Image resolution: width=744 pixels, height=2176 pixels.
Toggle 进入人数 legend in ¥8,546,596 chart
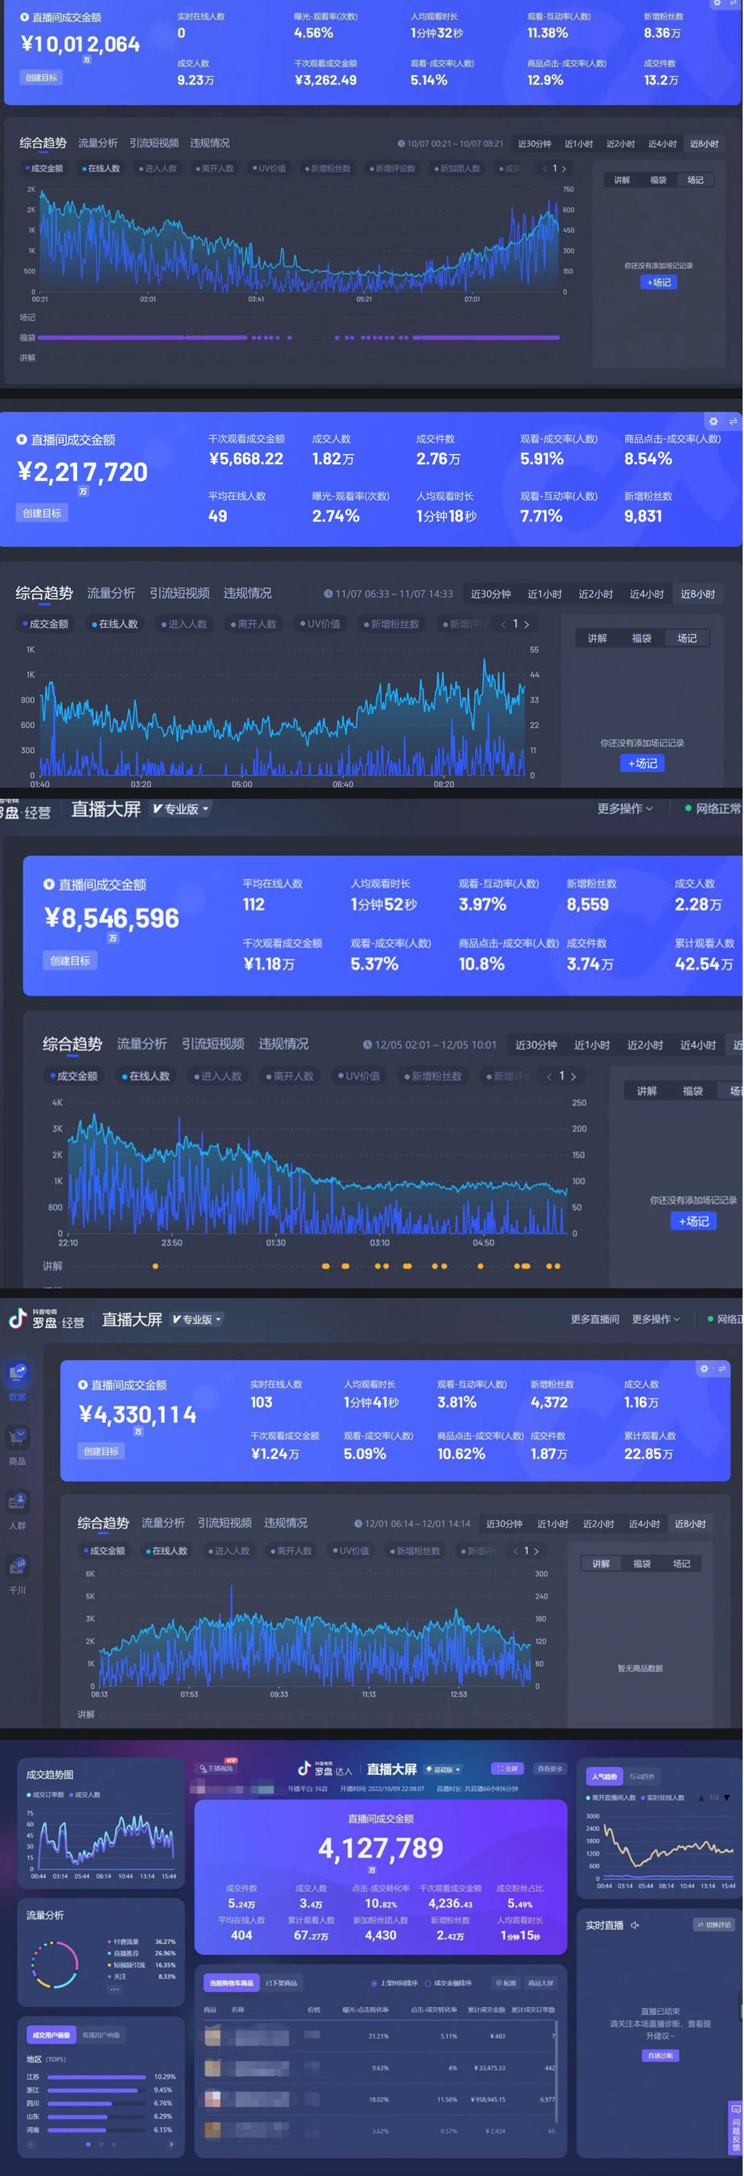[219, 1076]
